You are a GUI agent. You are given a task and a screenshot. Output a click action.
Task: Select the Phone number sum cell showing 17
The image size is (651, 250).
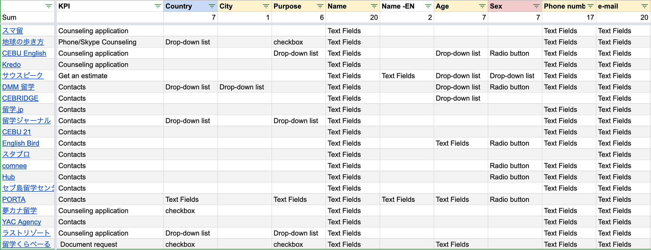click(x=569, y=17)
